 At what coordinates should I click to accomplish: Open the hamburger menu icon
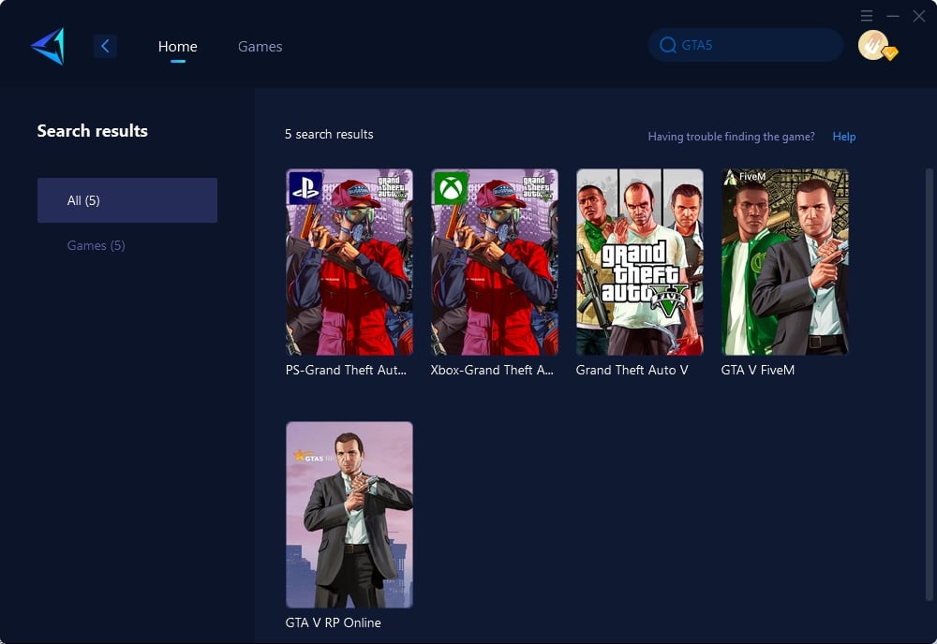[867, 16]
